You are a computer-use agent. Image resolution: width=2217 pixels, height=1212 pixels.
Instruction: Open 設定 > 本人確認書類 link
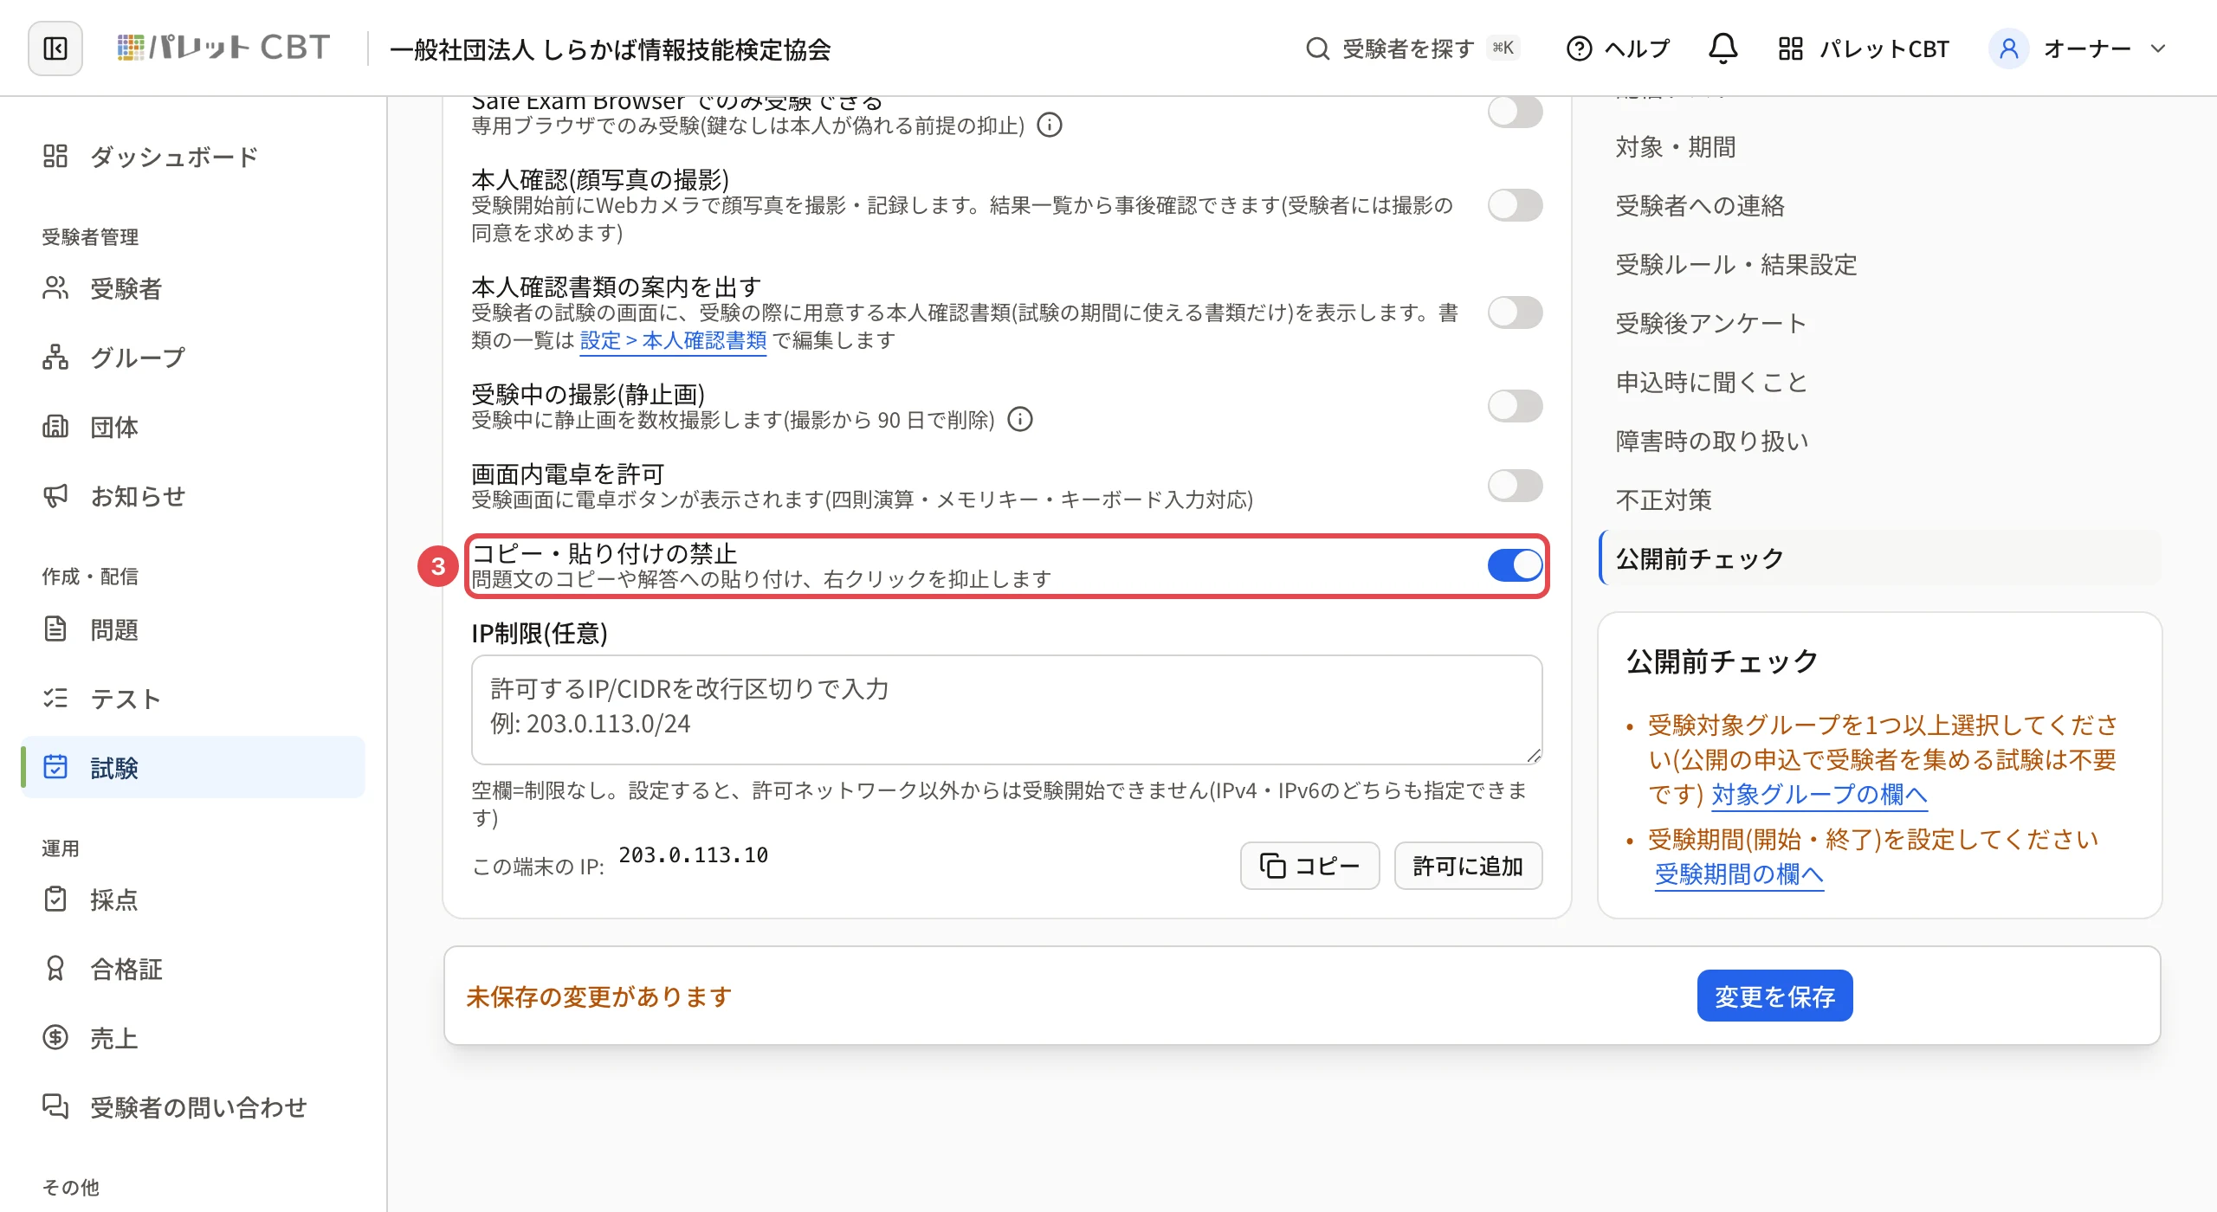tap(673, 340)
